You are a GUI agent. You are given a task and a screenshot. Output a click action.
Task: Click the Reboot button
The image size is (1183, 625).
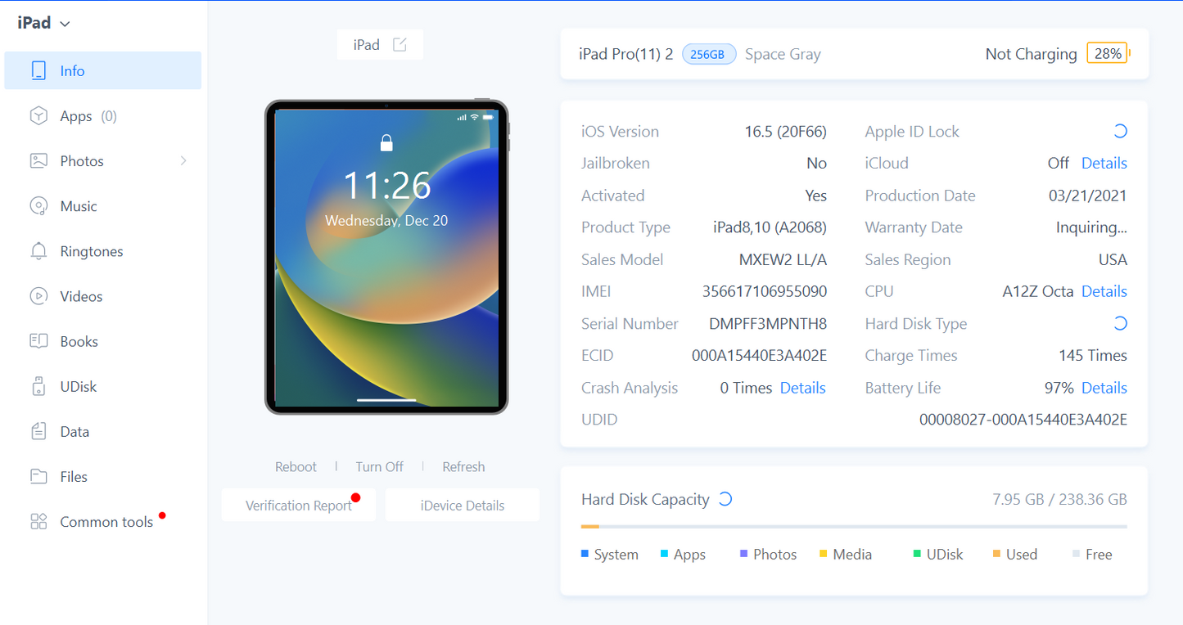pyautogui.click(x=296, y=466)
